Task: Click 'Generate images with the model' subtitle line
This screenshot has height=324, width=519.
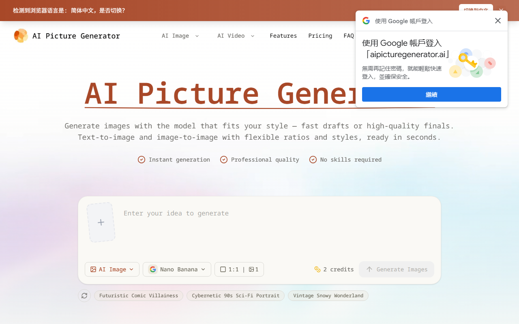Action: (259, 126)
